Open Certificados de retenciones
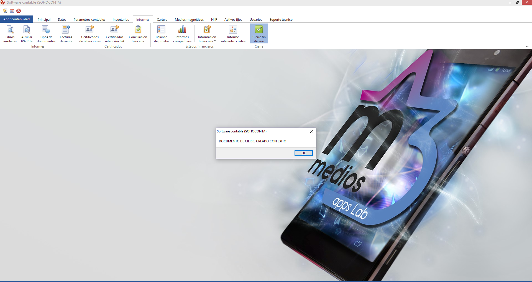The image size is (532, 282). (x=90, y=34)
